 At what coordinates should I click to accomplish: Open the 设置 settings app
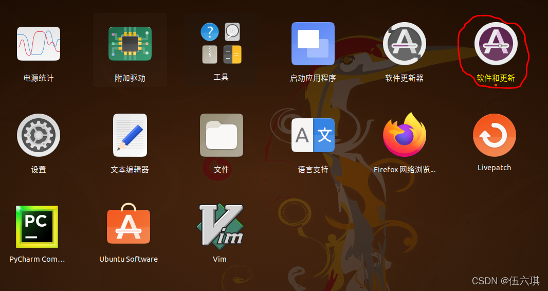coord(39,135)
